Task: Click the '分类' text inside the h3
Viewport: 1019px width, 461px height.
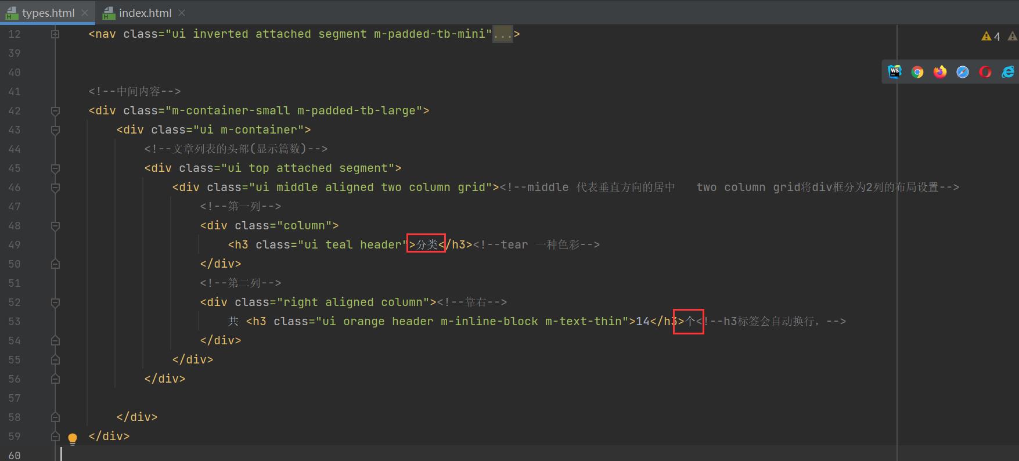Action: click(x=427, y=245)
